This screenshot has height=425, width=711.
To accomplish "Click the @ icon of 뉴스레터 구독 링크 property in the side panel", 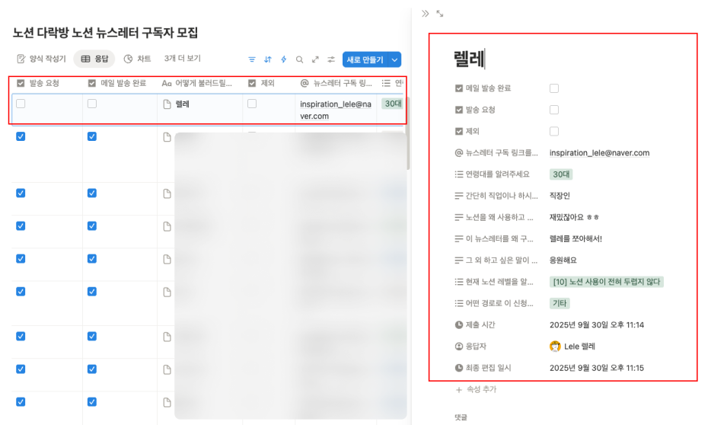I will [x=458, y=153].
